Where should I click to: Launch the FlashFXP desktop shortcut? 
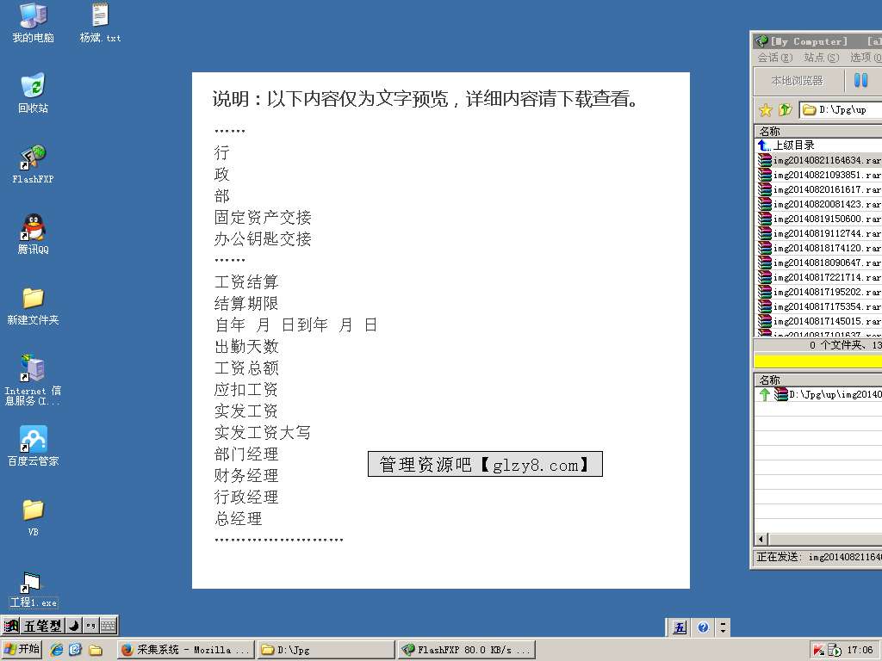34,164
